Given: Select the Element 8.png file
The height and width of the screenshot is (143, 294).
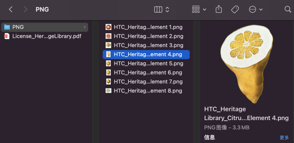Looking at the screenshot, I should [x=148, y=91].
